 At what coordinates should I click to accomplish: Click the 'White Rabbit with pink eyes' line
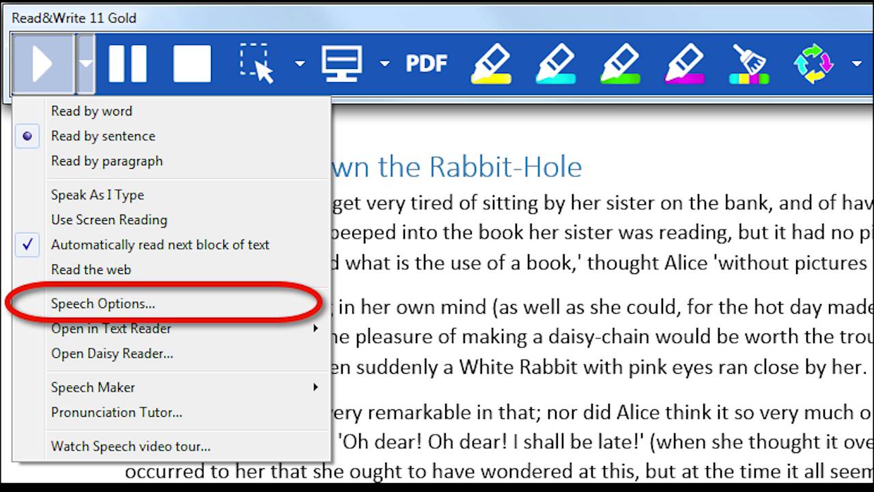[600, 368]
